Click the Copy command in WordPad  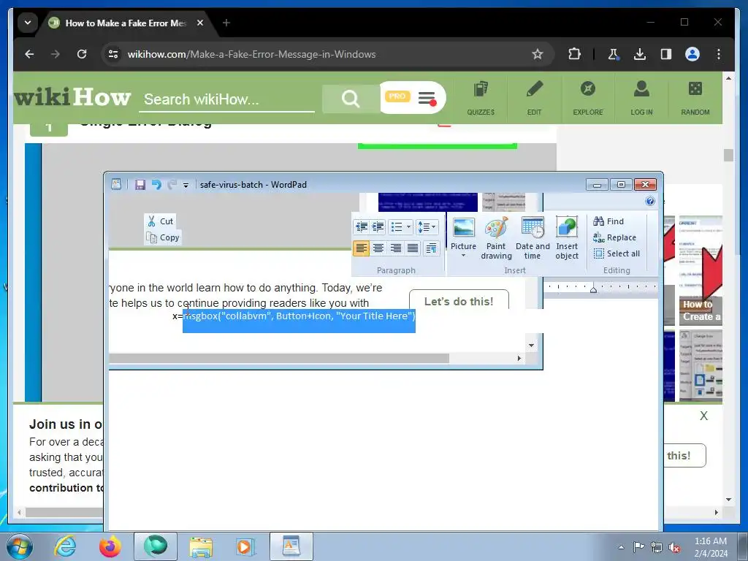click(x=163, y=237)
